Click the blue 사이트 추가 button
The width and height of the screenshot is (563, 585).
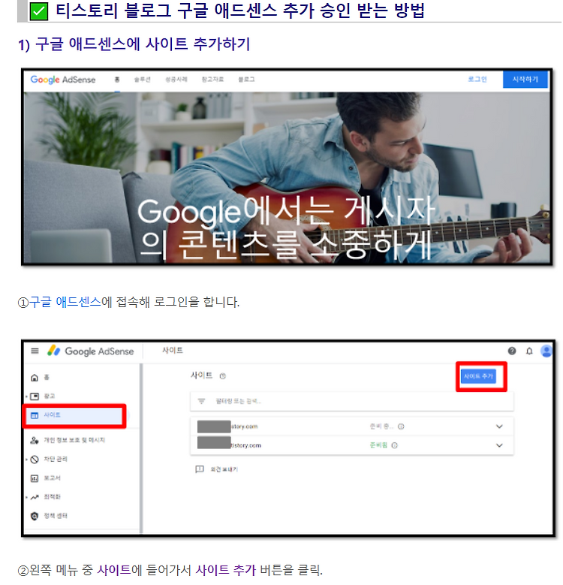[478, 376]
